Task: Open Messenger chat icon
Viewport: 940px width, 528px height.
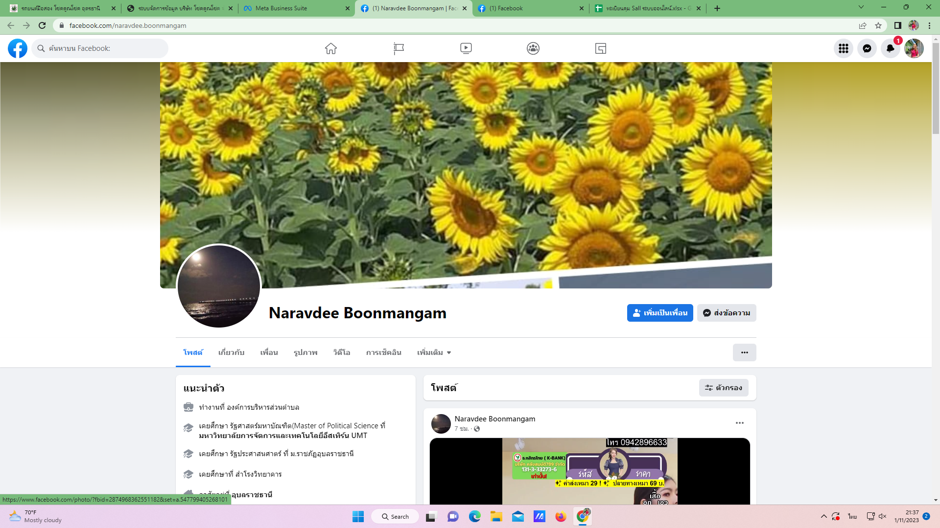Action: 867,48
